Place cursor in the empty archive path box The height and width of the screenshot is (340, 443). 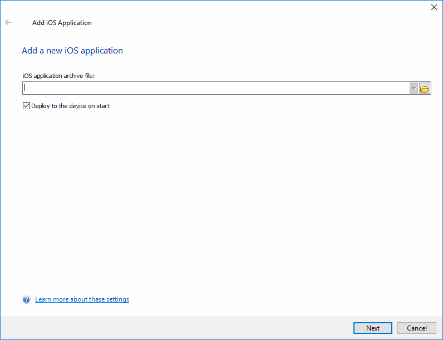tap(216, 88)
